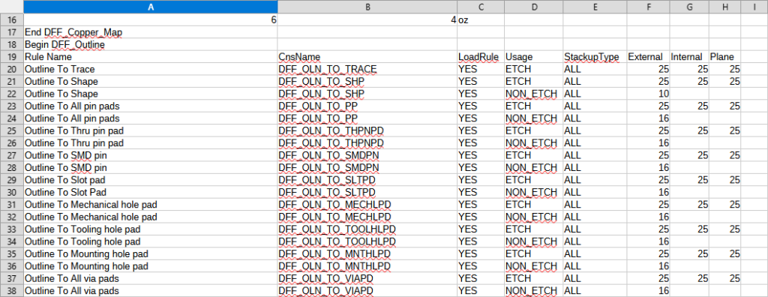Click the 'DFF_OLN_TO_TRACE' cell
Screen dimensions: 768x297
[x=367, y=69]
